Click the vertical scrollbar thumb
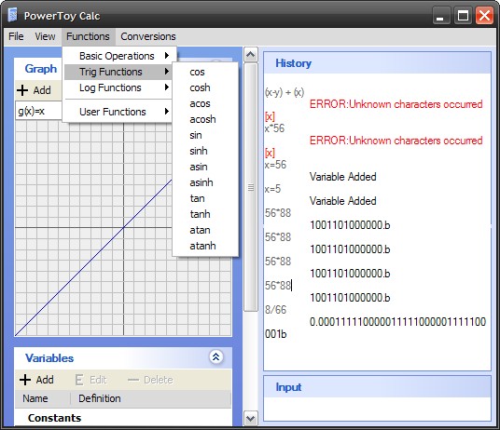Screen dimensions: 500x430 click(251, 187)
